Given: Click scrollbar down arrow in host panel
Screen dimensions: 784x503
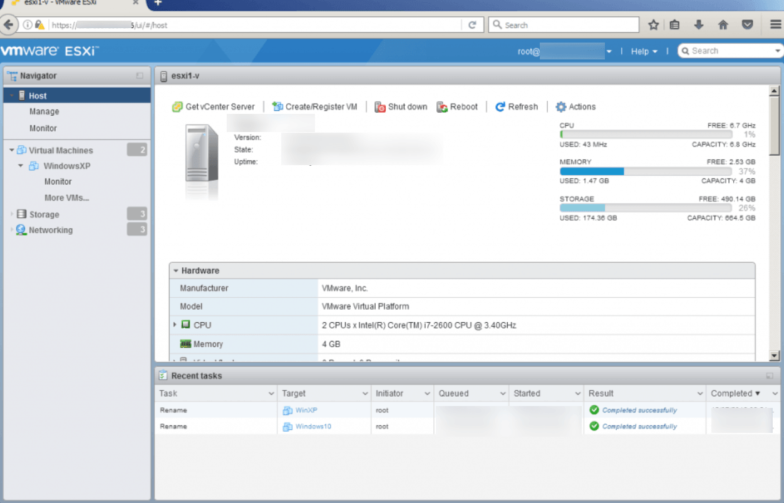Looking at the screenshot, I should (774, 355).
